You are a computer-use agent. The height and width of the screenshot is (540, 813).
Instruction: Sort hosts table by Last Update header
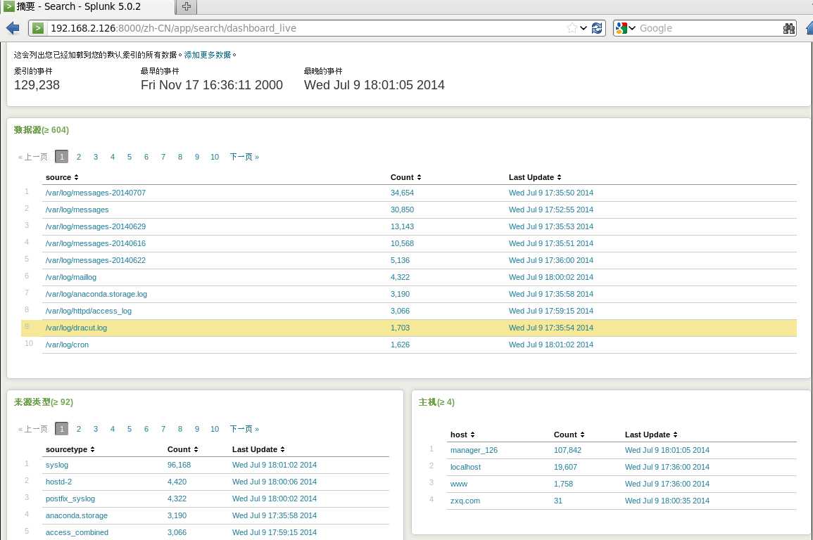pyautogui.click(x=650, y=435)
